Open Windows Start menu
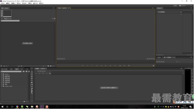This screenshot has width=194, height=109. click(x=2, y=107)
